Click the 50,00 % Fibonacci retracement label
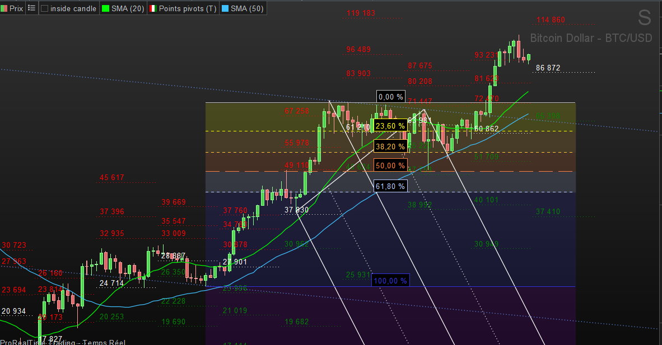662x345 pixels. pyautogui.click(x=390, y=166)
